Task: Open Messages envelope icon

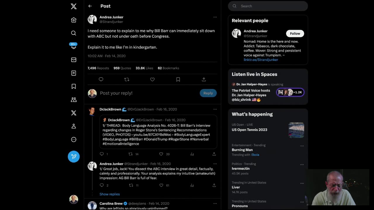Action: 74,60
